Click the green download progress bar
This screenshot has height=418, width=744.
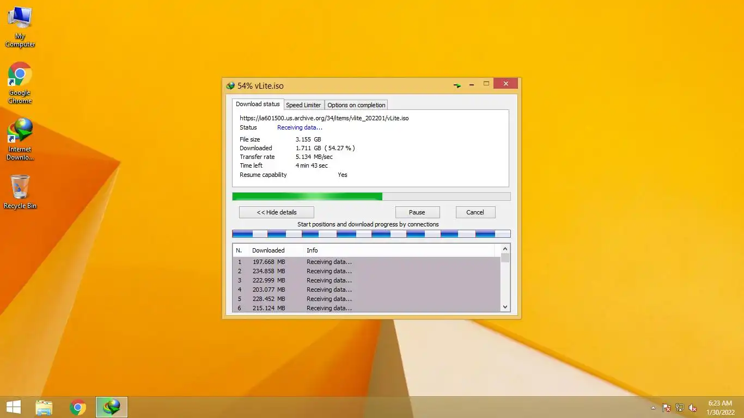tap(371, 196)
